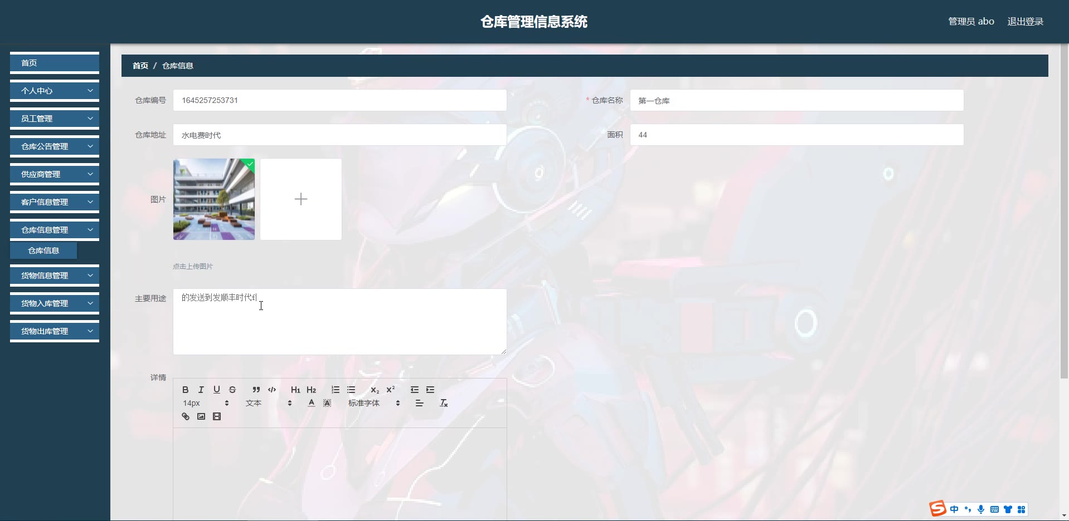Viewport: 1069px width, 521px height.
Task: Go to 首页 in the sidebar
Action: coord(55,63)
